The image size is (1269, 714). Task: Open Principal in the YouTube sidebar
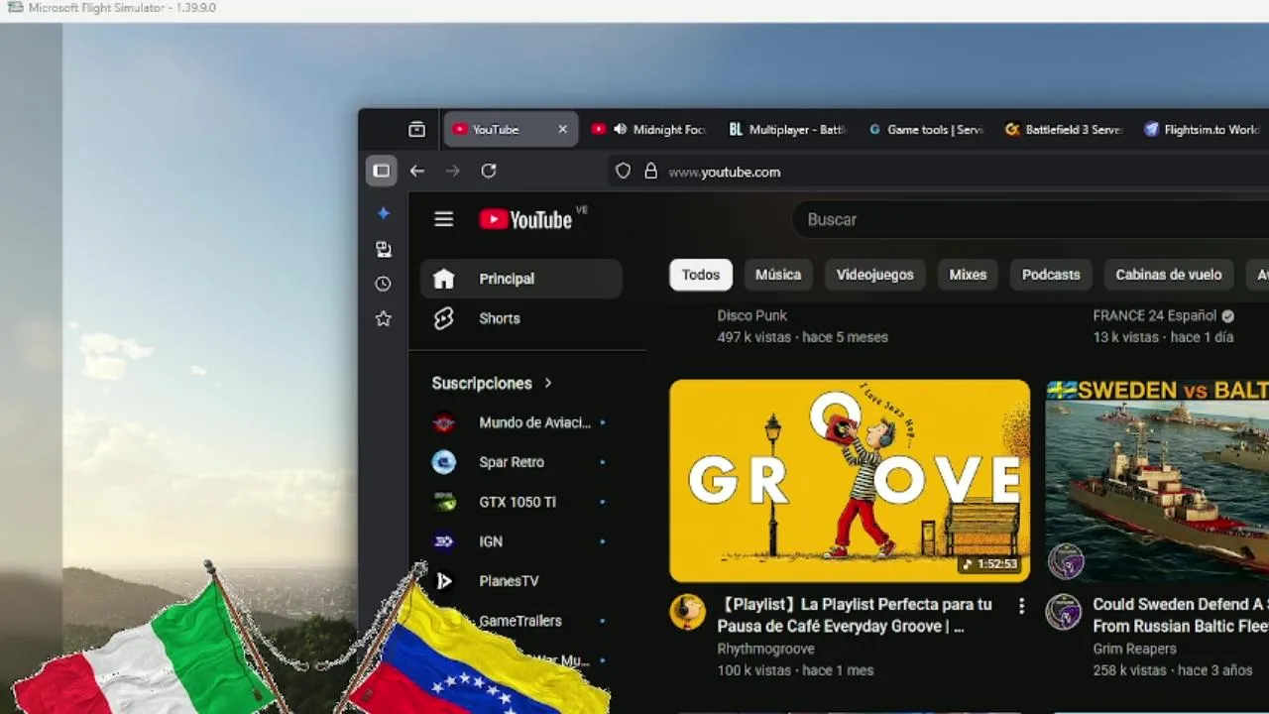521,279
